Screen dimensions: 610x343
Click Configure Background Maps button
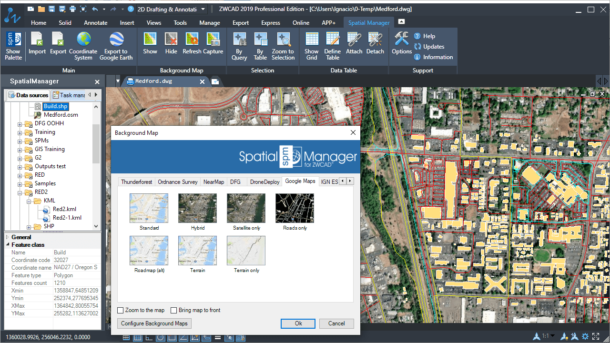tap(154, 323)
